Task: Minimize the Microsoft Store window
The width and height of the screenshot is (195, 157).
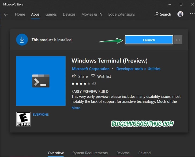Action: [170, 4]
